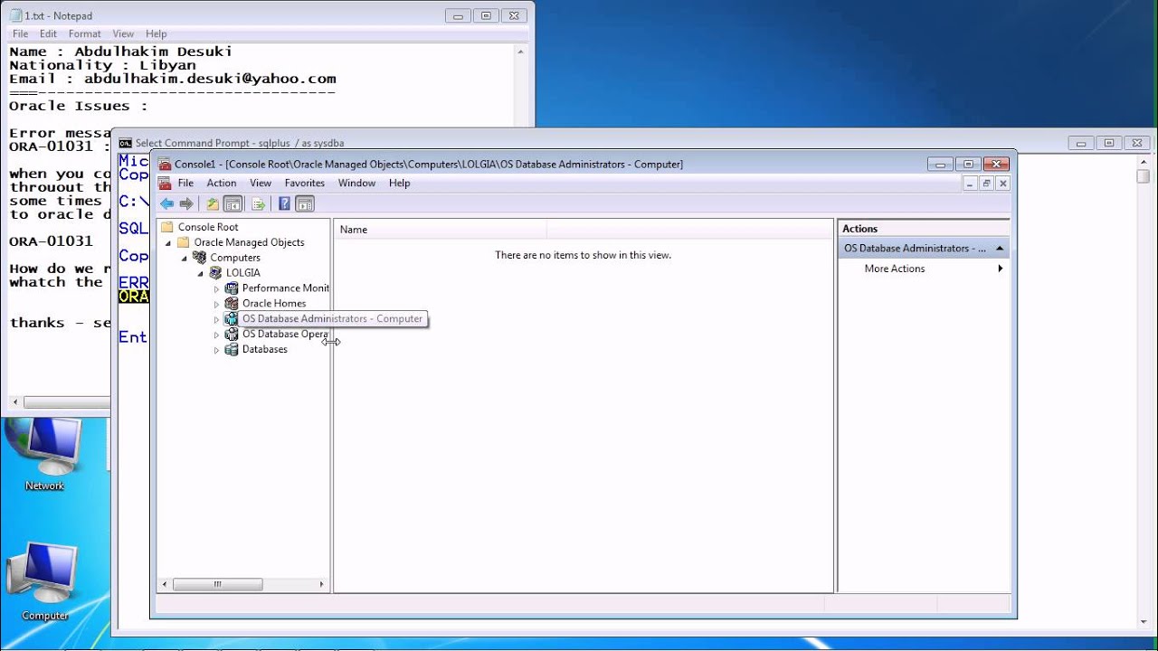
Task: Click the Forward arrow in console toolbar
Action: tap(186, 204)
